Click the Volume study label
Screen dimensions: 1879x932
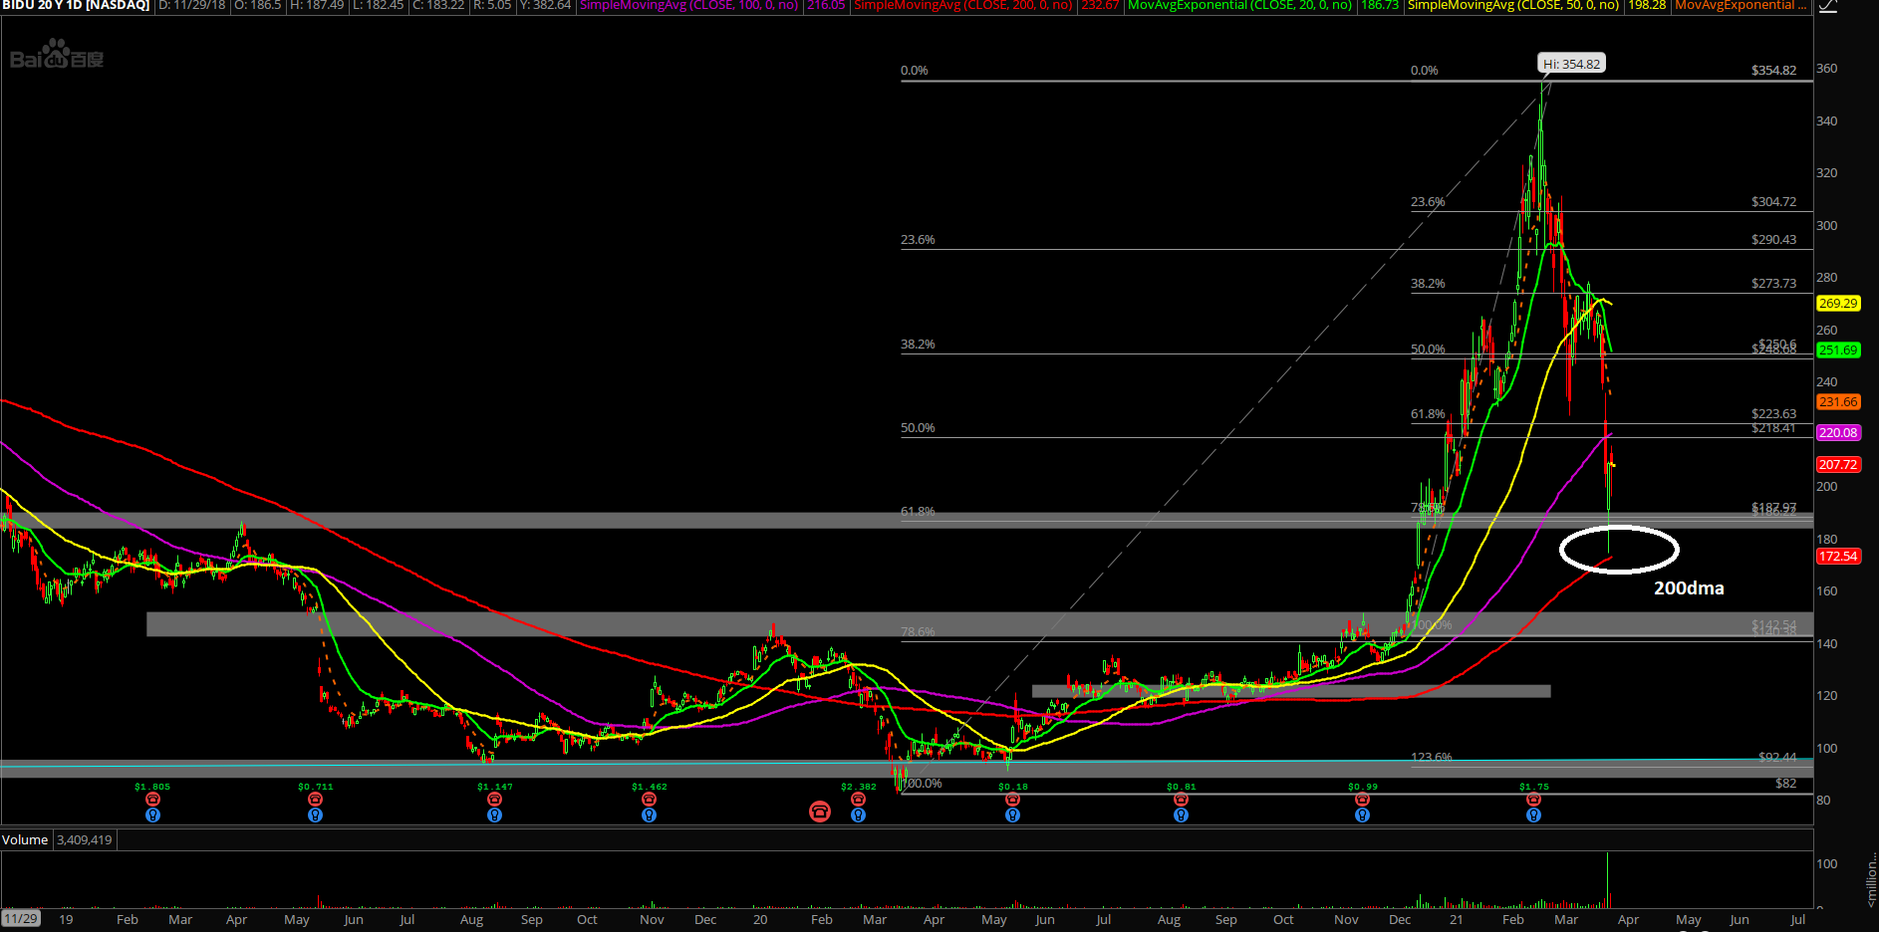[x=25, y=839]
